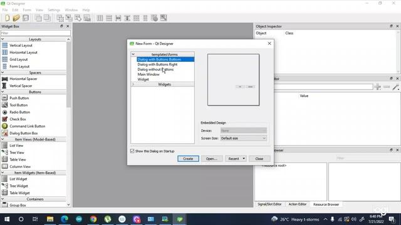The image size is (401, 225).
Task: Collapse the Item Views (Model-Based) category
Action: pos(3,139)
